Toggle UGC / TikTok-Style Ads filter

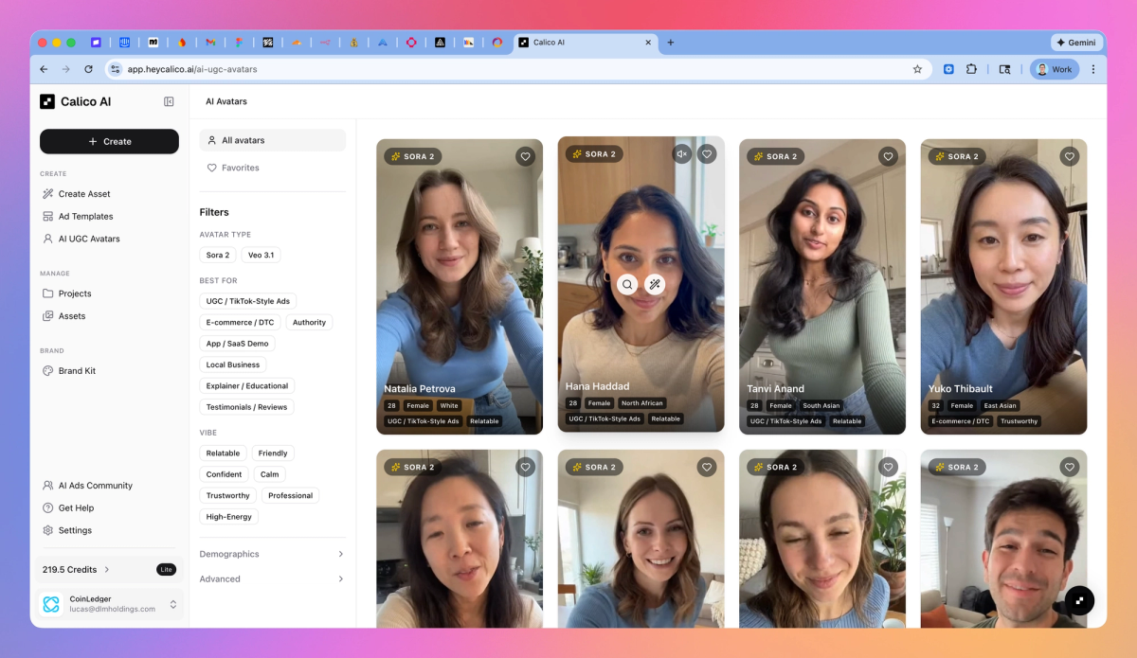click(248, 301)
